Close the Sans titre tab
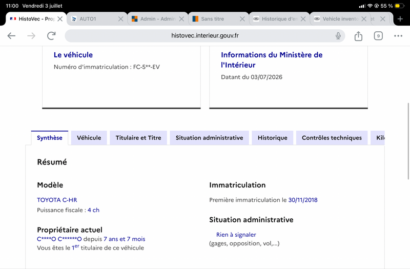410x269 pixels. [x=242, y=19]
